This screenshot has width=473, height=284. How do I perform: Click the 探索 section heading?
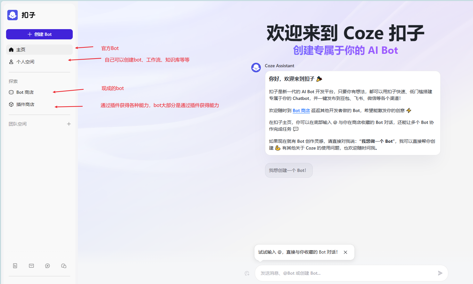pyautogui.click(x=13, y=81)
